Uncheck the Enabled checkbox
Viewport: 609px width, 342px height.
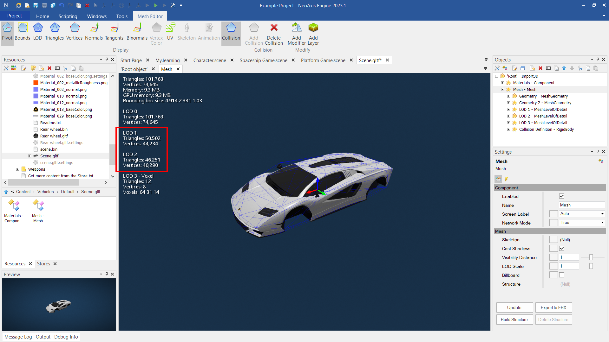point(562,196)
